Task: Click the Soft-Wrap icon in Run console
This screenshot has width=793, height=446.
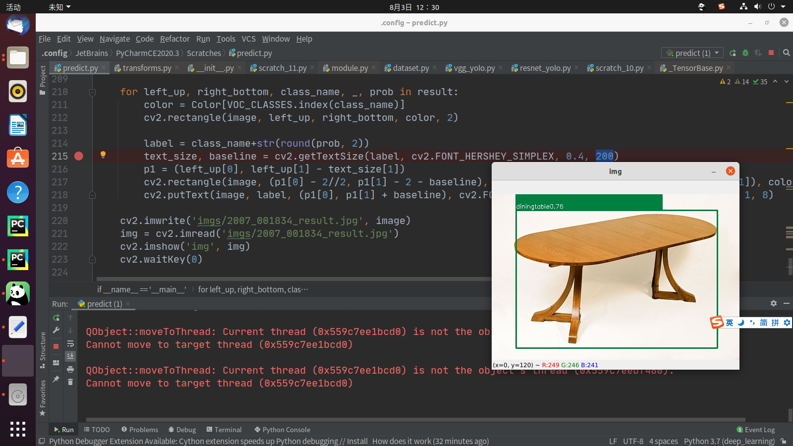Action: [70, 344]
